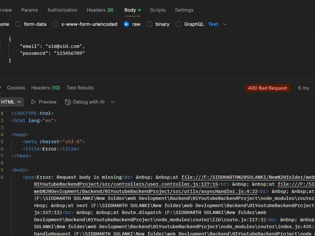Select the Body tab

[132, 10]
